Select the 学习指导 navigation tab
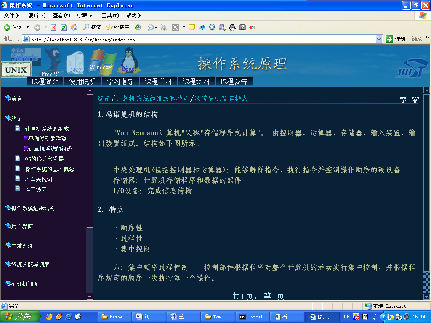Viewport: 431px width, 323px height. [x=120, y=82]
